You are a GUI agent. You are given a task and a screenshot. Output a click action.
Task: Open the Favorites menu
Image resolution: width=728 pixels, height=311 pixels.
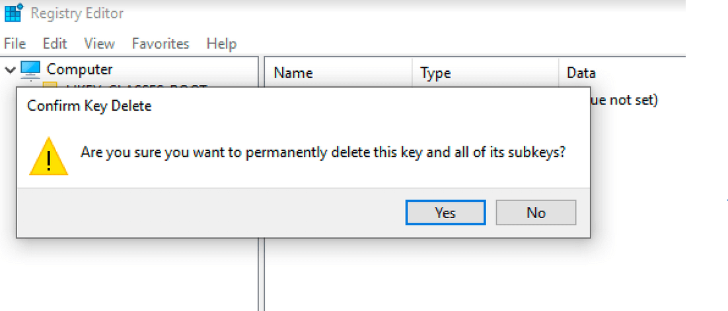161,44
